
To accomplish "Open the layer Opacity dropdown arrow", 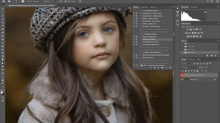I will pos(210,67).
